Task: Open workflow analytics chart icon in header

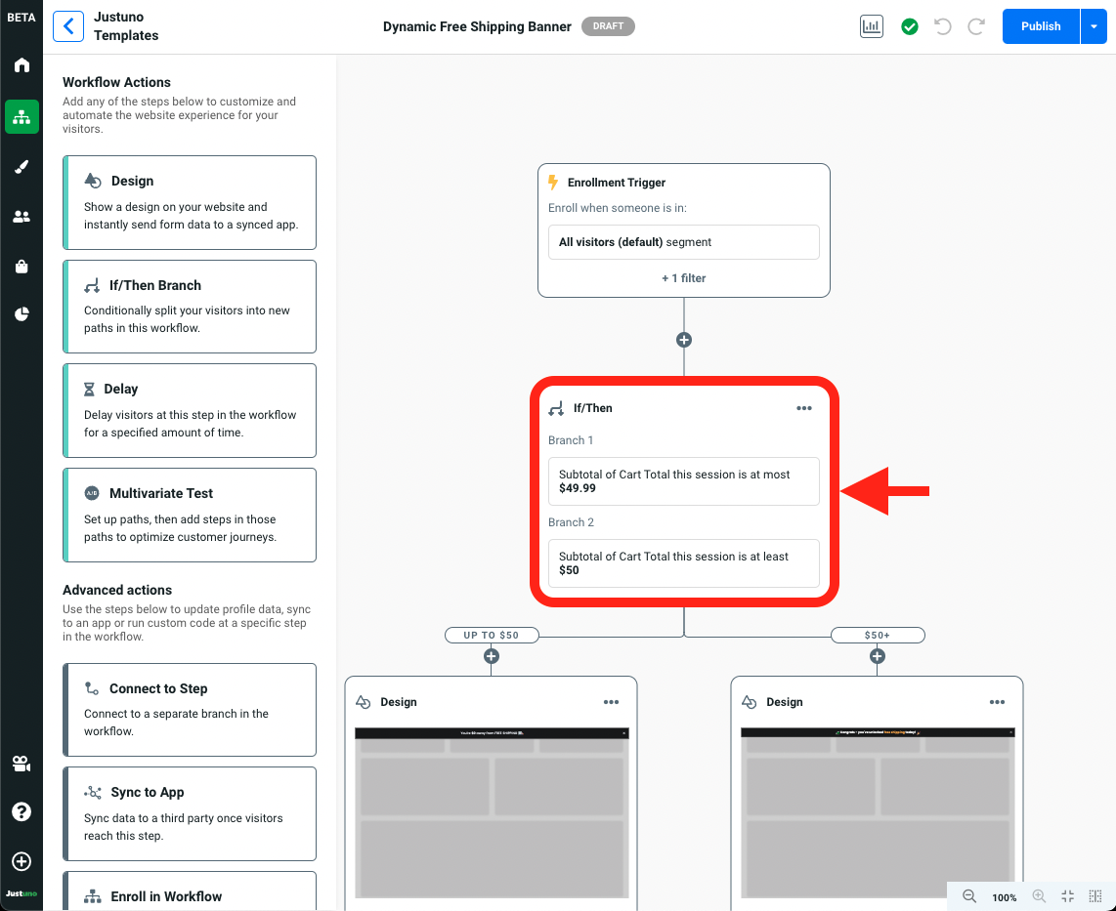Action: (x=871, y=26)
